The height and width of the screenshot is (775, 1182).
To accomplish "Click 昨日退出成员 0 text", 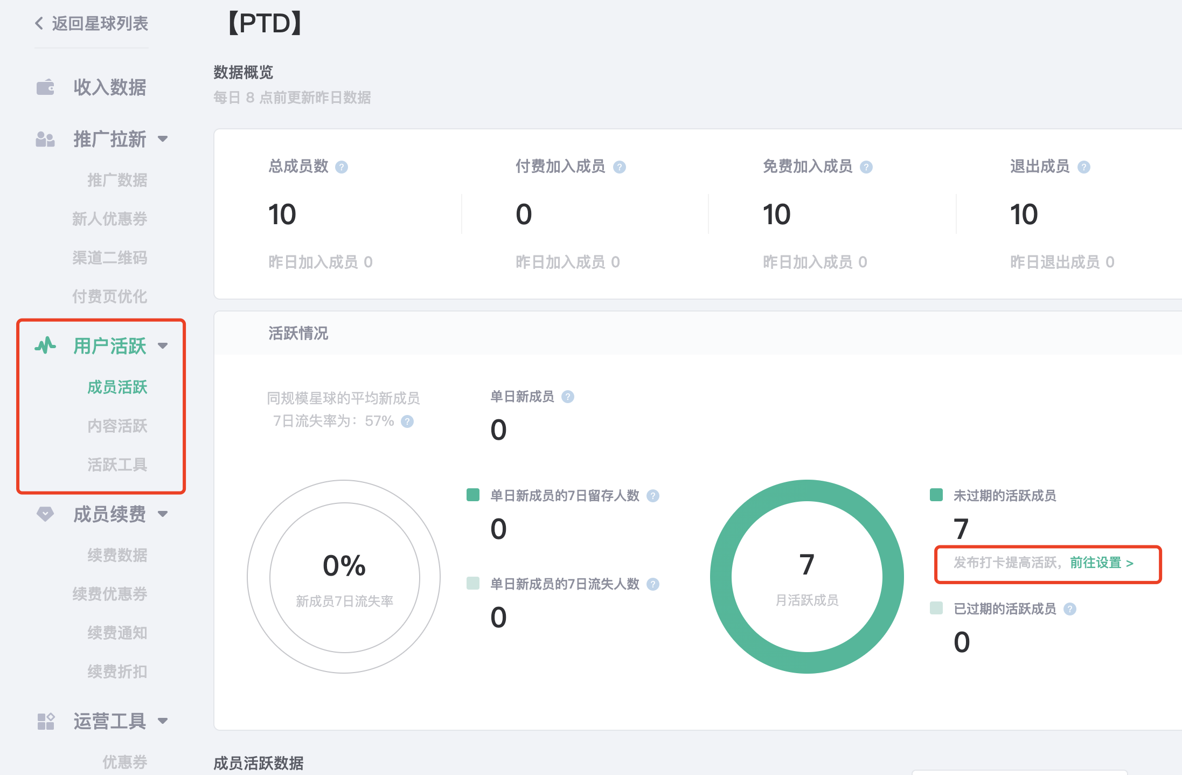I will click(1062, 262).
